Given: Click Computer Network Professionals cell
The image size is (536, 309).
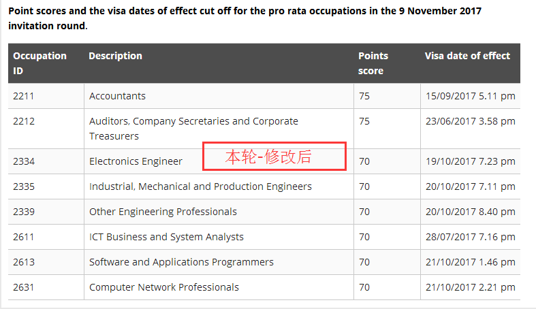Looking at the screenshot, I should coord(164,287).
